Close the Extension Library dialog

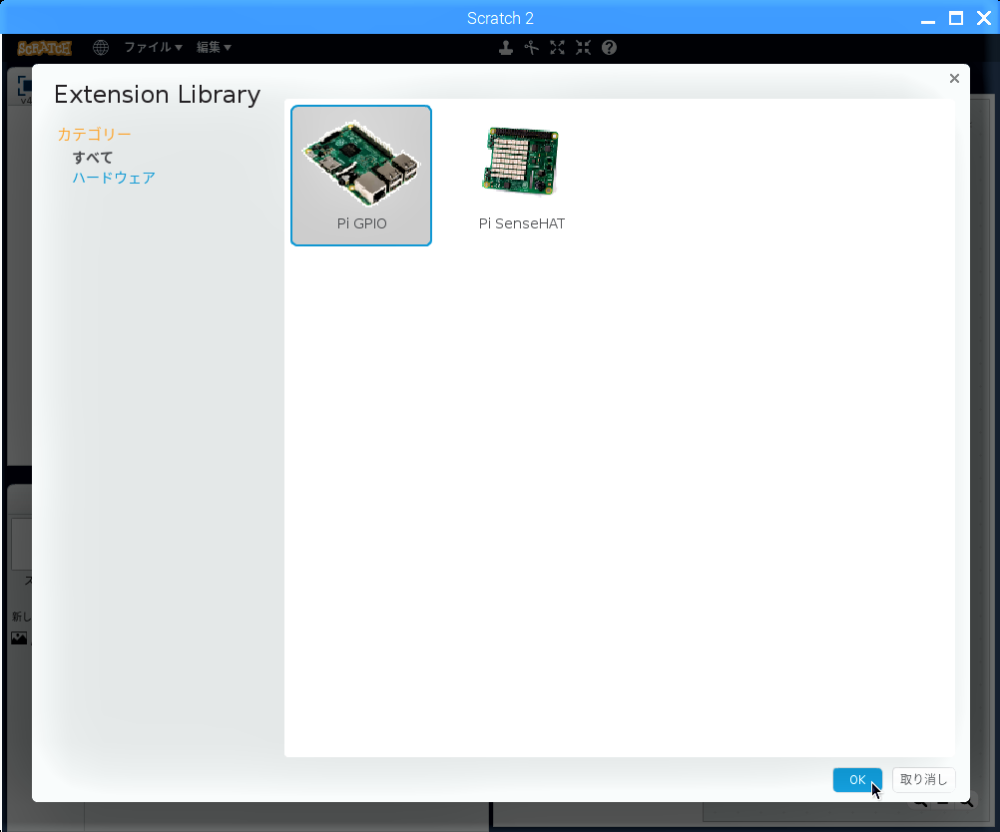coord(954,78)
